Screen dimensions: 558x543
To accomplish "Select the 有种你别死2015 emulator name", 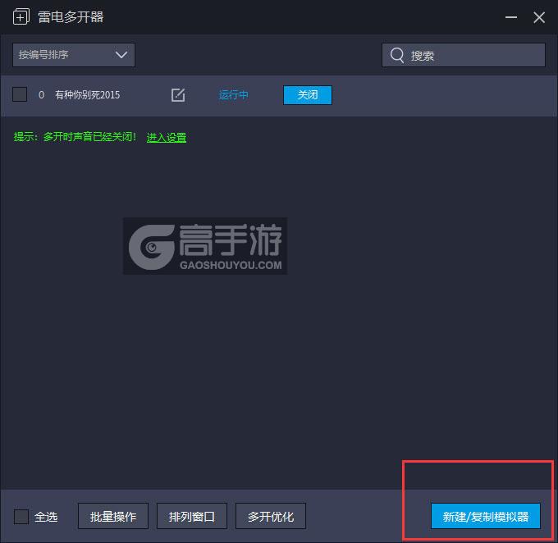I will [x=88, y=95].
